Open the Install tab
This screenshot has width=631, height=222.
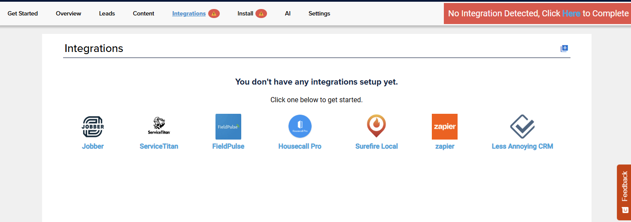pyautogui.click(x=246, y=14)
